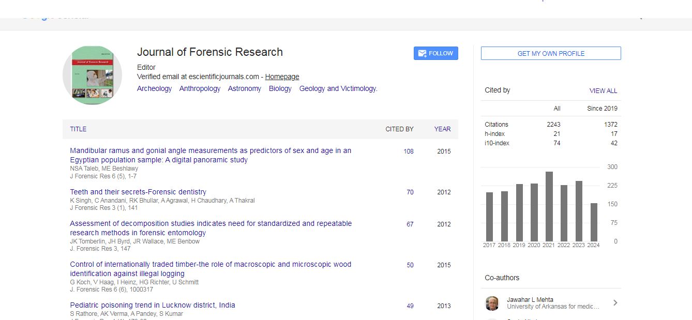
Task: Sort the articles by Year column
Action: 442,129
